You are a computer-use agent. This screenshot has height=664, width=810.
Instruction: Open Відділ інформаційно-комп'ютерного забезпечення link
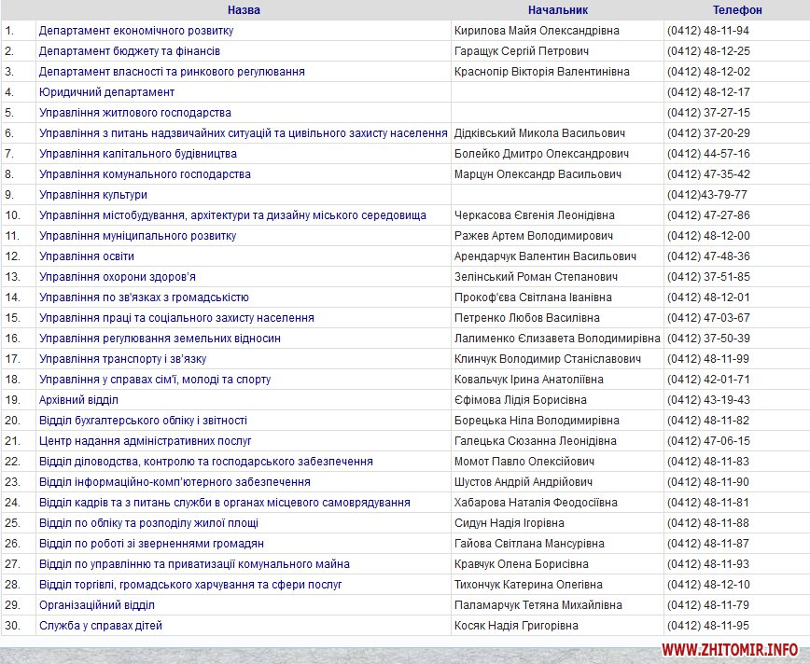[175, 482]
